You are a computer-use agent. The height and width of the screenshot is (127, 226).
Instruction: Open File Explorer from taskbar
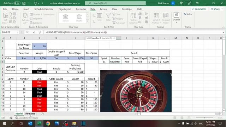pos(75,123)
